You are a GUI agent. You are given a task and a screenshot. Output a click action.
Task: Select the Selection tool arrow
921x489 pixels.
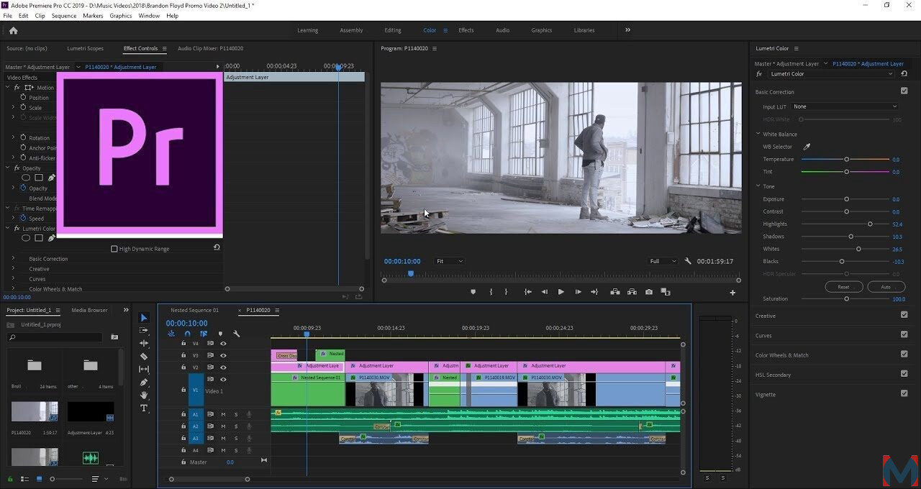pos(144,318)
